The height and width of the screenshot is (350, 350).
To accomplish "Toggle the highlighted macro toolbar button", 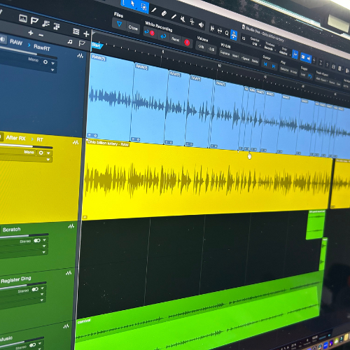I will (234, 35).
